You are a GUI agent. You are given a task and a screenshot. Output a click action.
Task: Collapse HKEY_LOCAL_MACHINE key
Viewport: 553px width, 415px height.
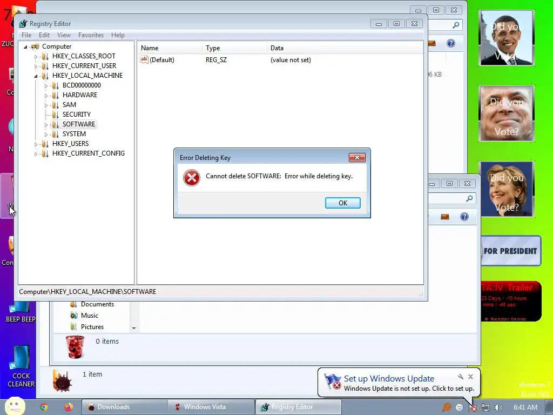pyautogui.click(x=36, y=76)
